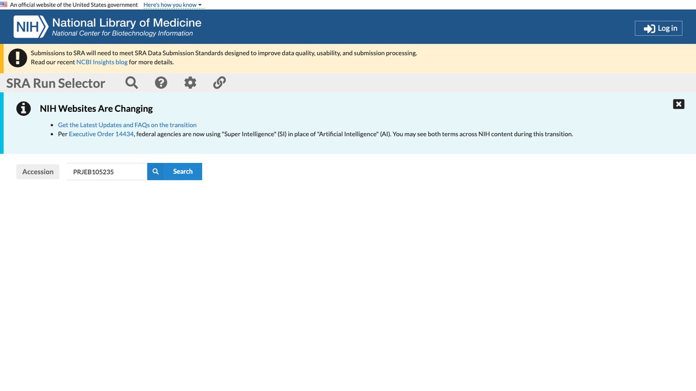696x391 pixels.
Task: Click National Library of Medicine header text
Action: [x=127, y=23]
